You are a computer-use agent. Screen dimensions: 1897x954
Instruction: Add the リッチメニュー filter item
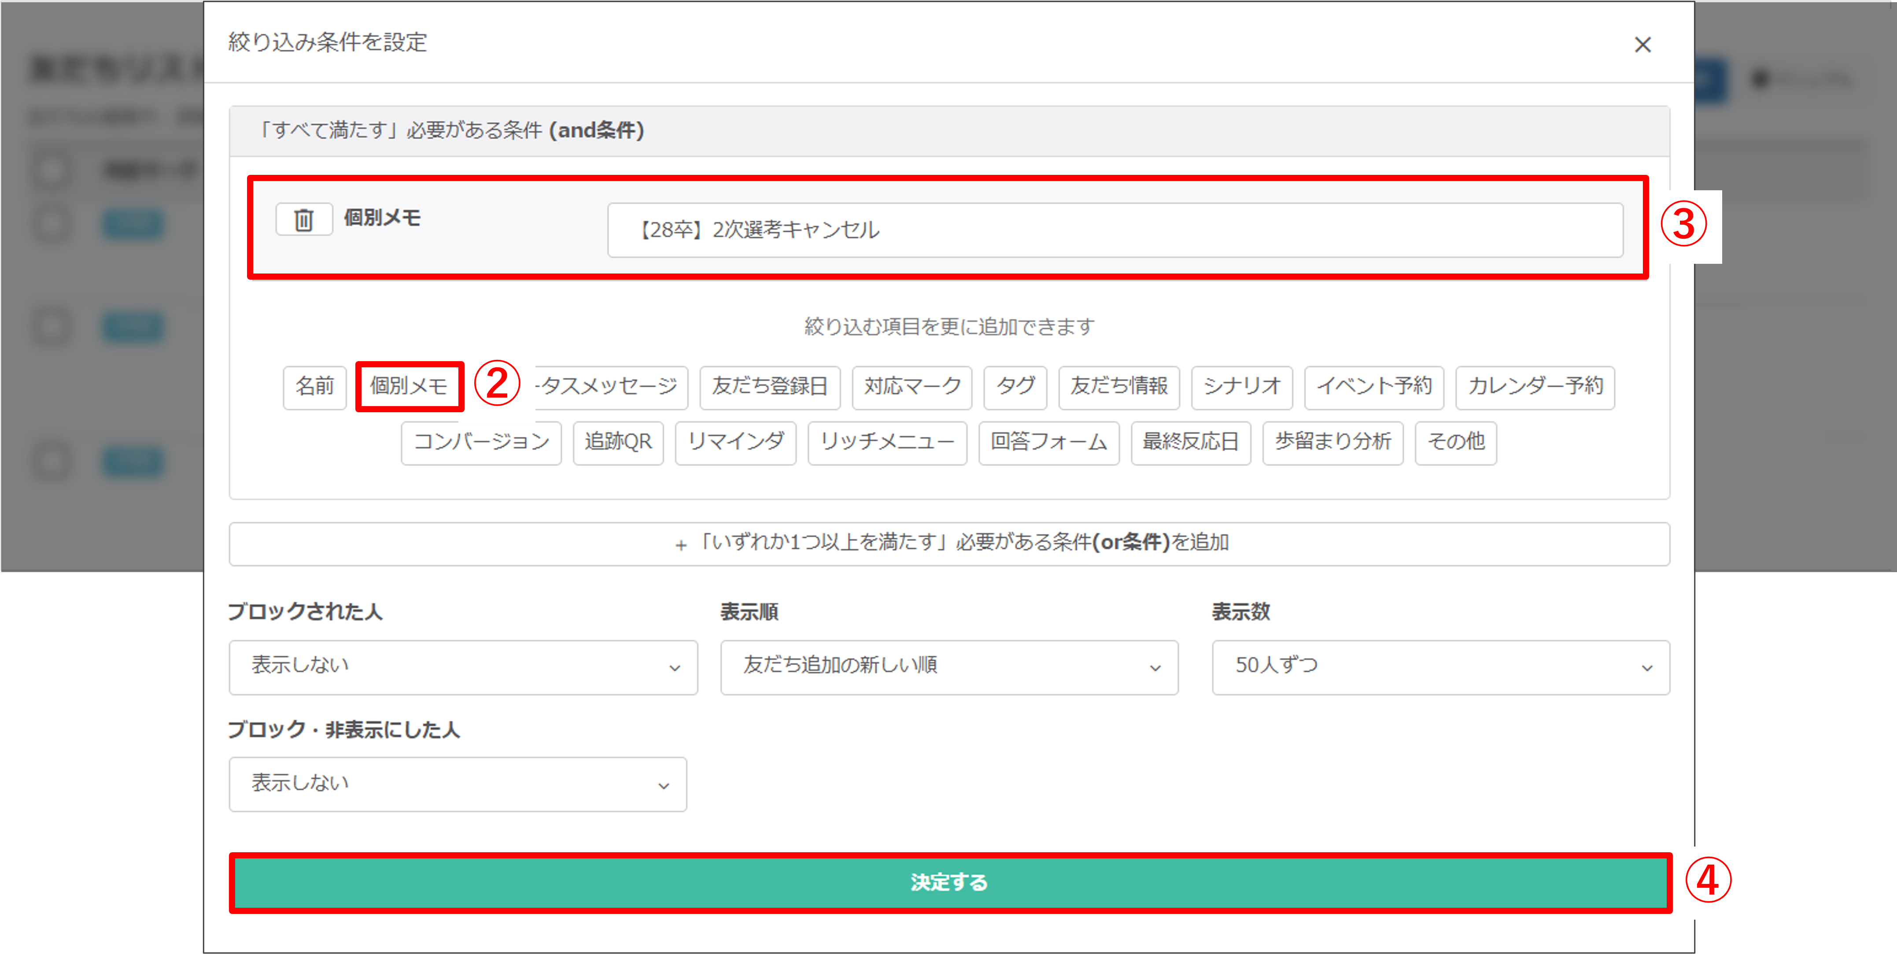click(x=887, y=442)
